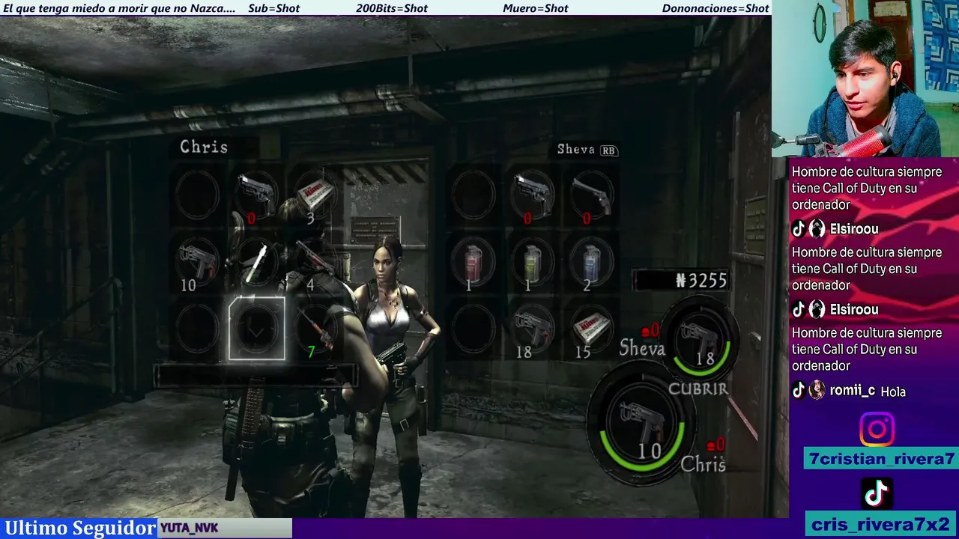
Task: Click the Dononaciones=Shot banner text
Action: pos(716,8)
